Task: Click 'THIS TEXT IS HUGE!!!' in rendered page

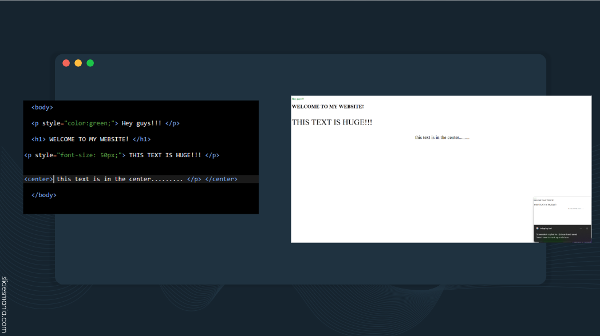Action: [331, 122]
